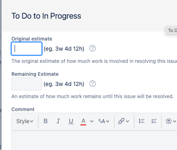Image resolution: width=177 pixels, height=150 pixels.
Task: Expand the emoji dropdown arrow
Action: 175,121
